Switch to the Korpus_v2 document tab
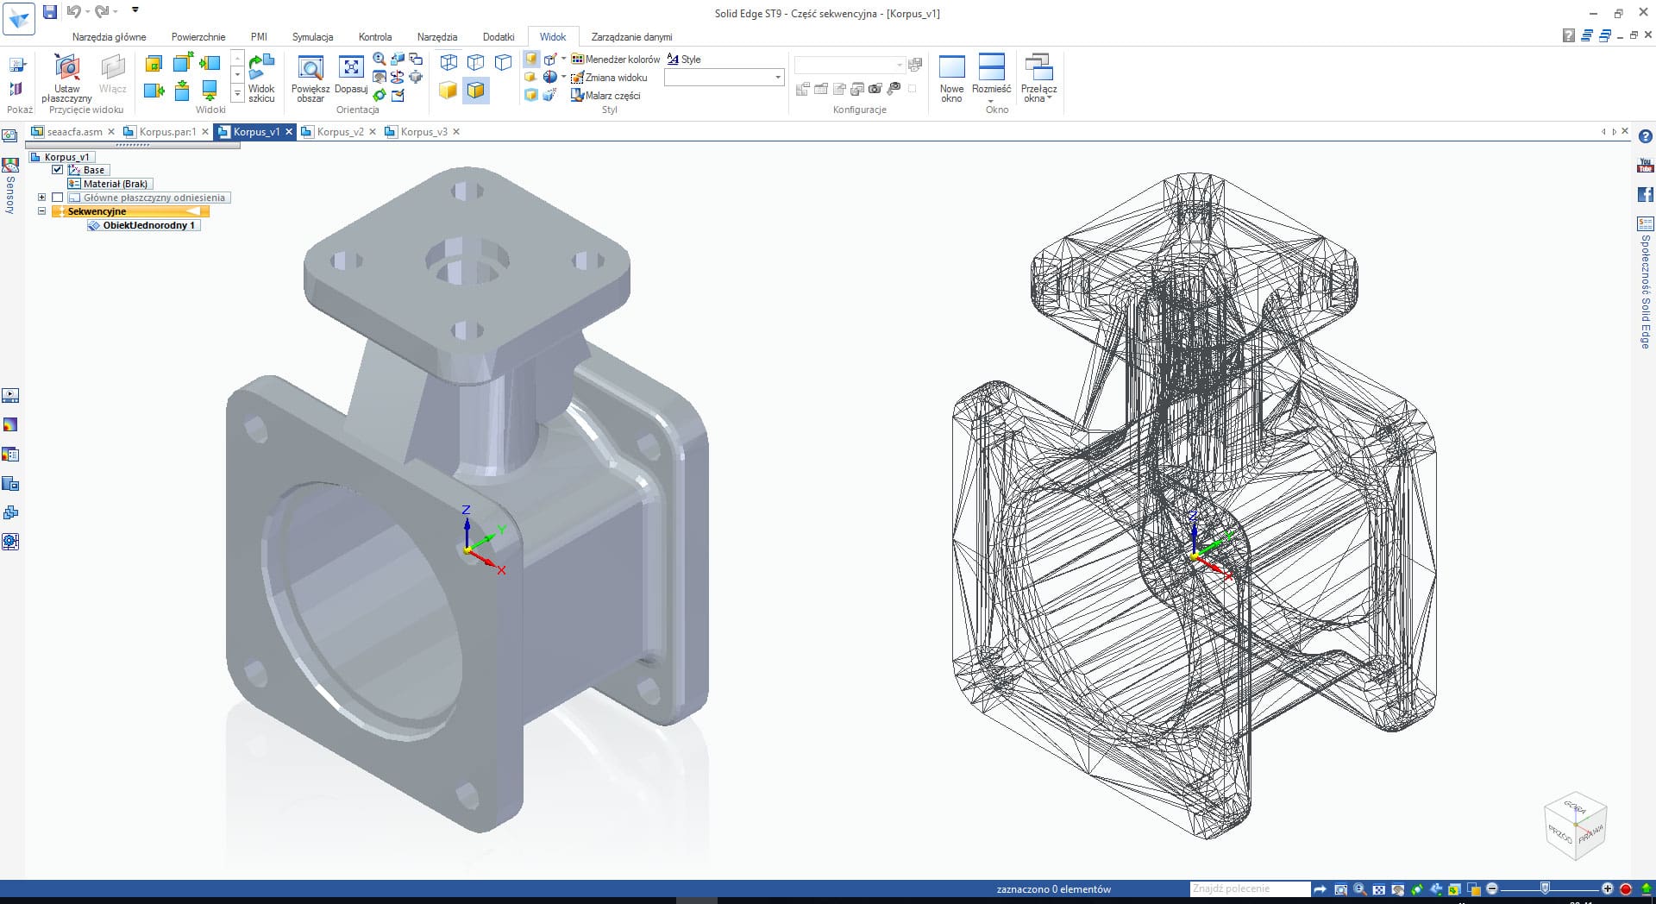 point(340,132)
